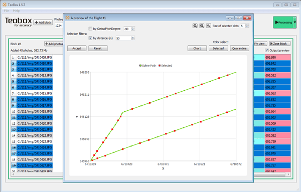The image size is (301, 192).
Task: Choose the Quarantine color button
Action: [x=239, y=48]
